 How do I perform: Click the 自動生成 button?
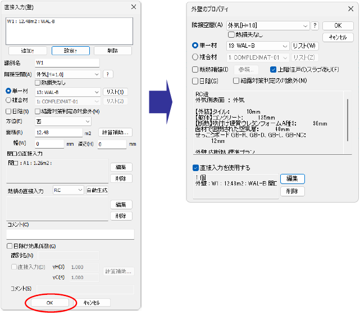97,190
